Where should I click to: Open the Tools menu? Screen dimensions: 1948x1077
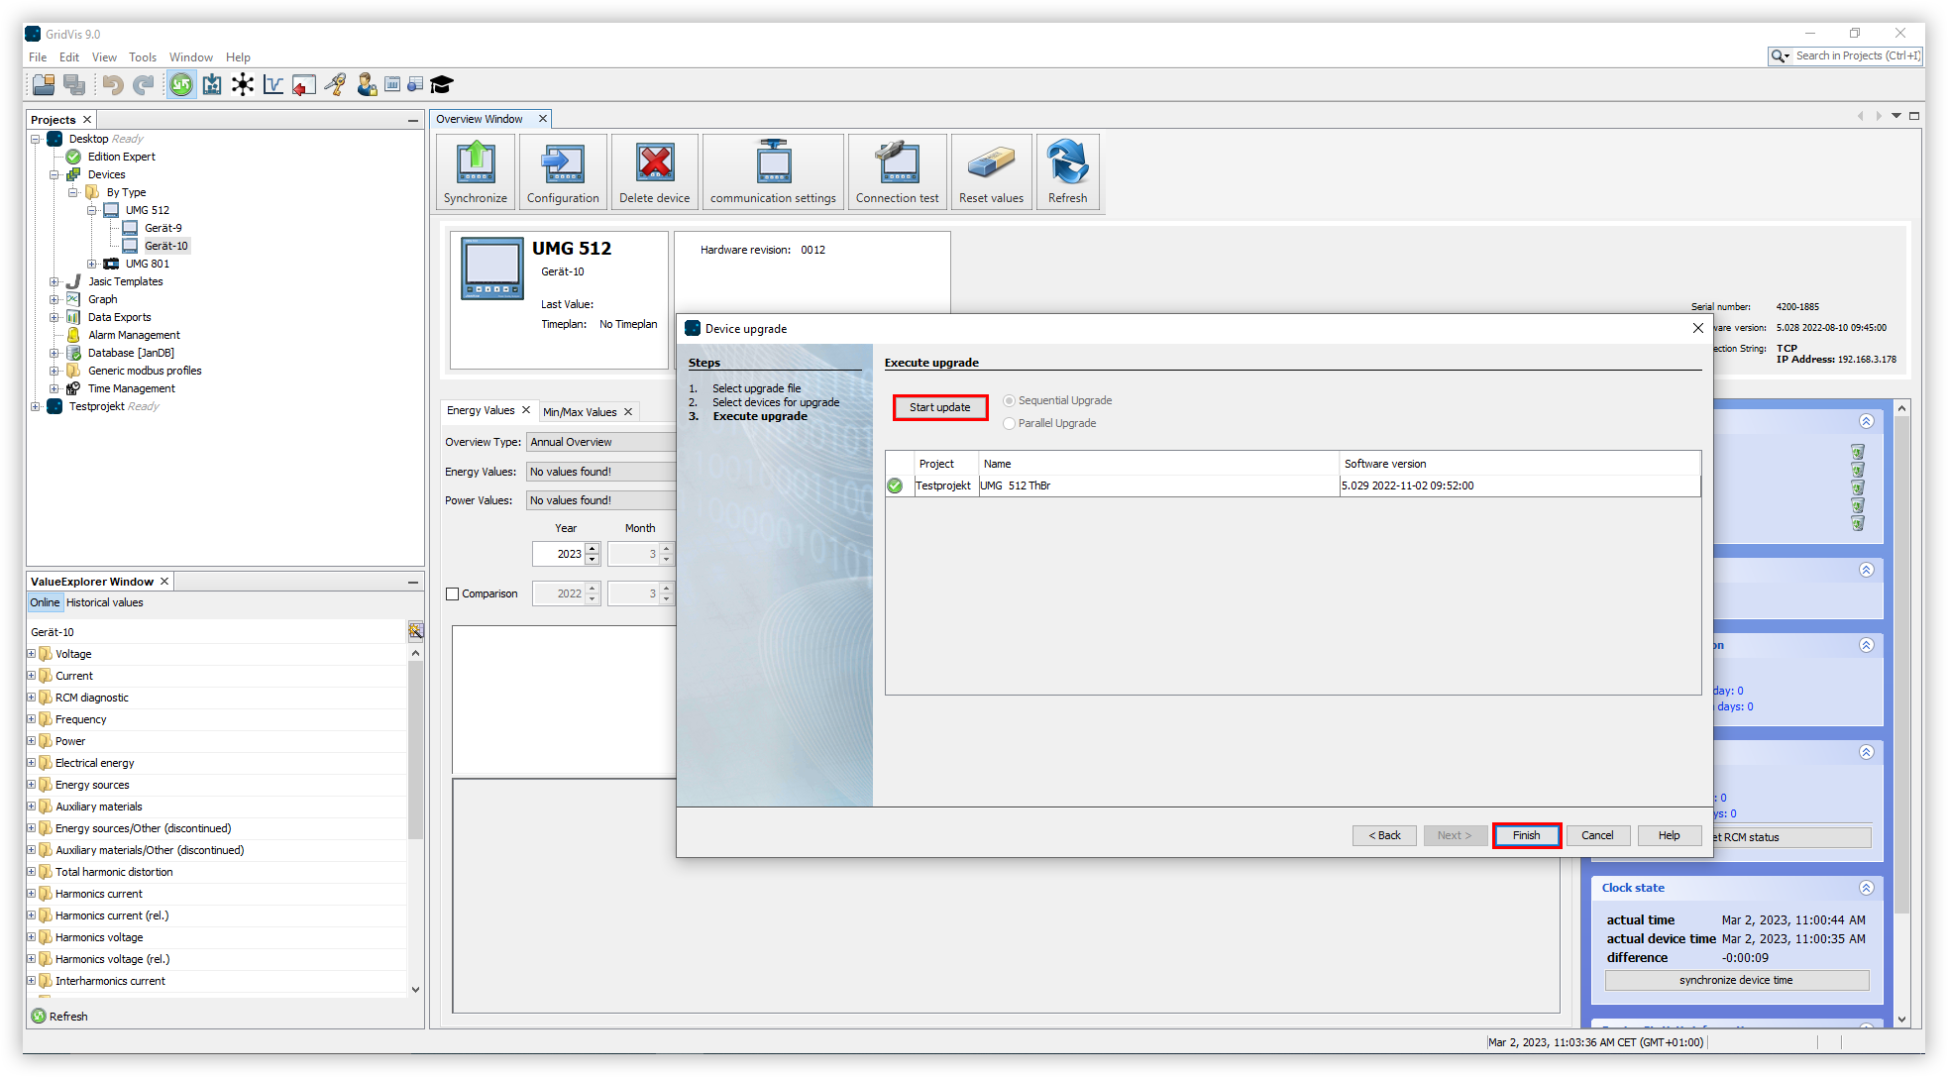click(142, 56)
